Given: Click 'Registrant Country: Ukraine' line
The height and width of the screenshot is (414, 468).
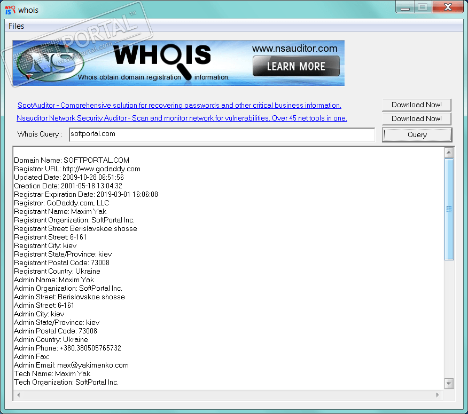Looking at the screenshot, I should pos(57,271).
